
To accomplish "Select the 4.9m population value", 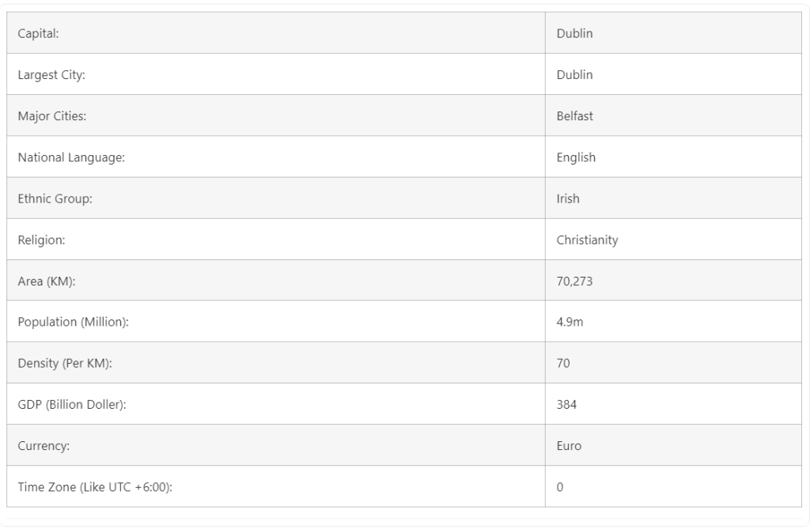I will [x=570, y=322].
